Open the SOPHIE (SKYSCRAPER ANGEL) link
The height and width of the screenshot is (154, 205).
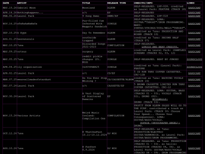[160, 123]
